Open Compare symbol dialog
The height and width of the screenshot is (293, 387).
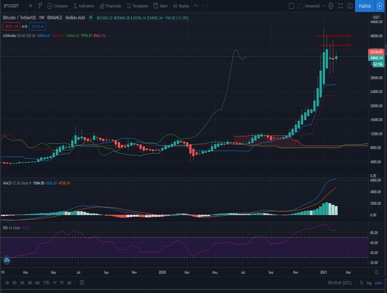[57, 6]
